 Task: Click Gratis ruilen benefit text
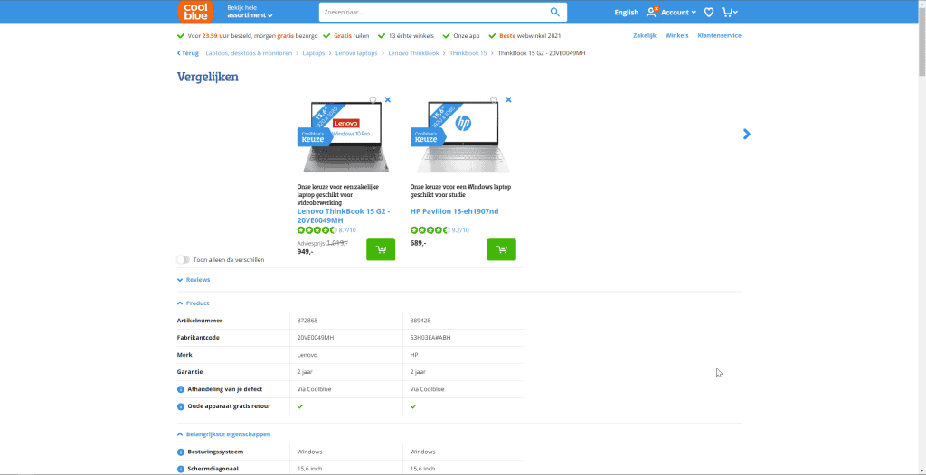click(x=351, y=35)
